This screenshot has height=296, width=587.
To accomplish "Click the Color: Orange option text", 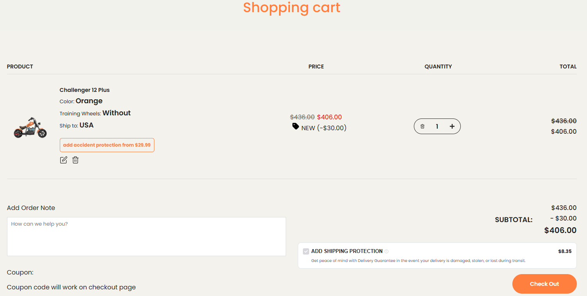I will [81, 101].
